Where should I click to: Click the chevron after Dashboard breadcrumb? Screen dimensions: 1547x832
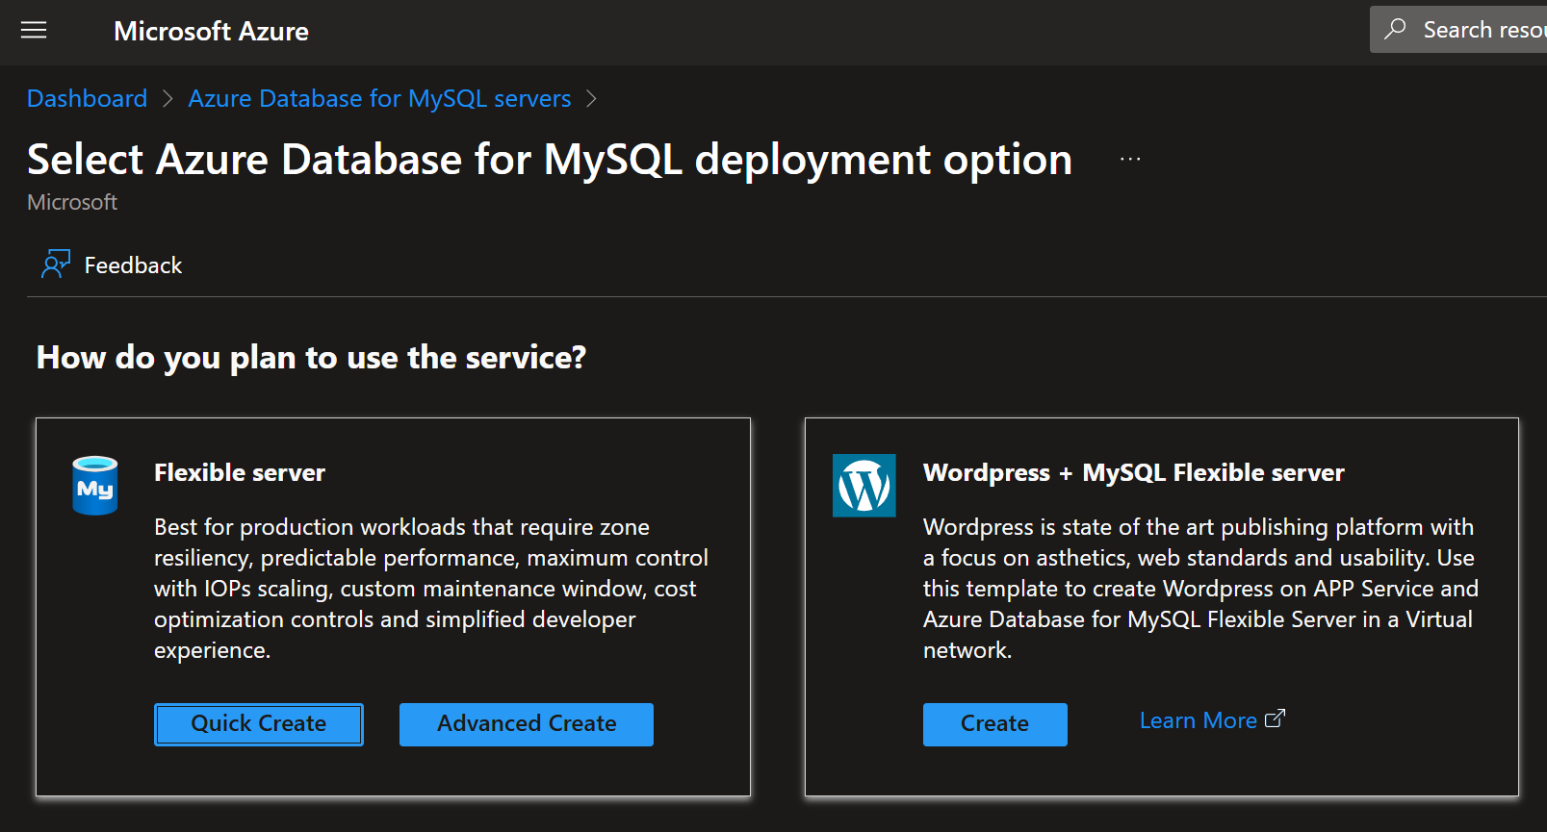point(168,99)
